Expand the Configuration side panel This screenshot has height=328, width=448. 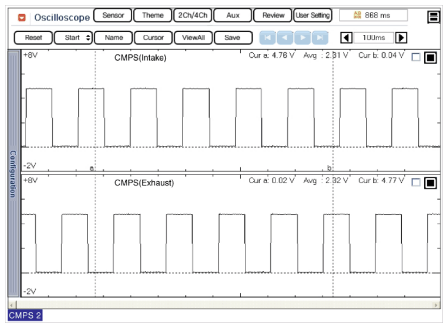coord(14,174)
